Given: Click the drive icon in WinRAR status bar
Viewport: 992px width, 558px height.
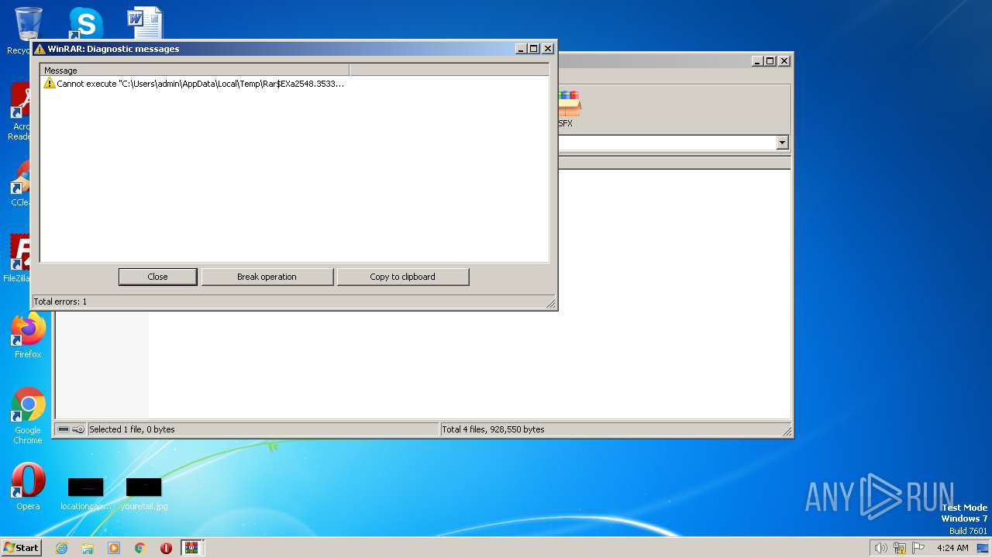Looking at the screenshot, I should pyautogui.click(x=64, y=429).
